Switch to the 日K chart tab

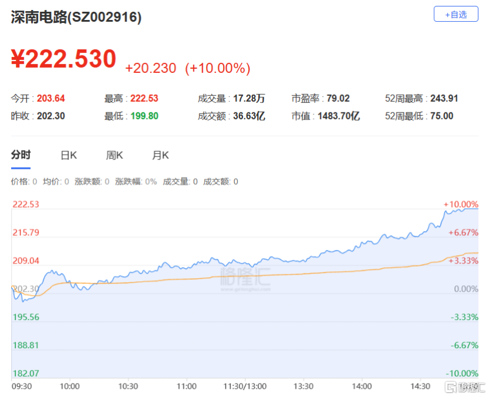click(69, 156)
